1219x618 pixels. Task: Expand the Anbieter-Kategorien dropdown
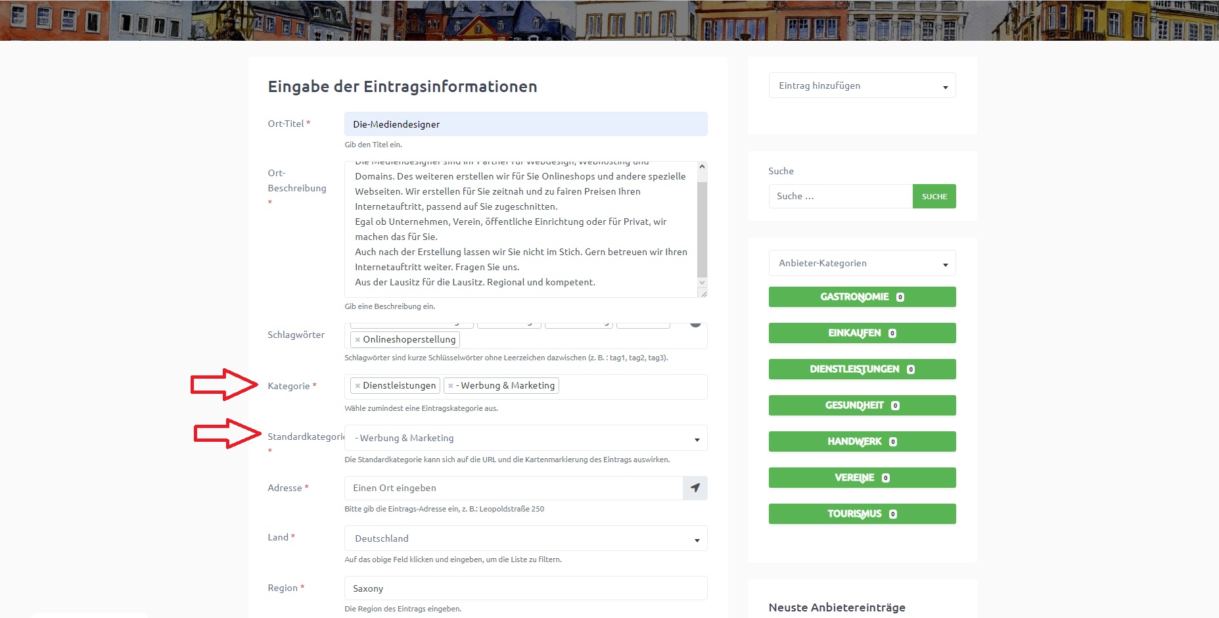click(x=862, y=264)
